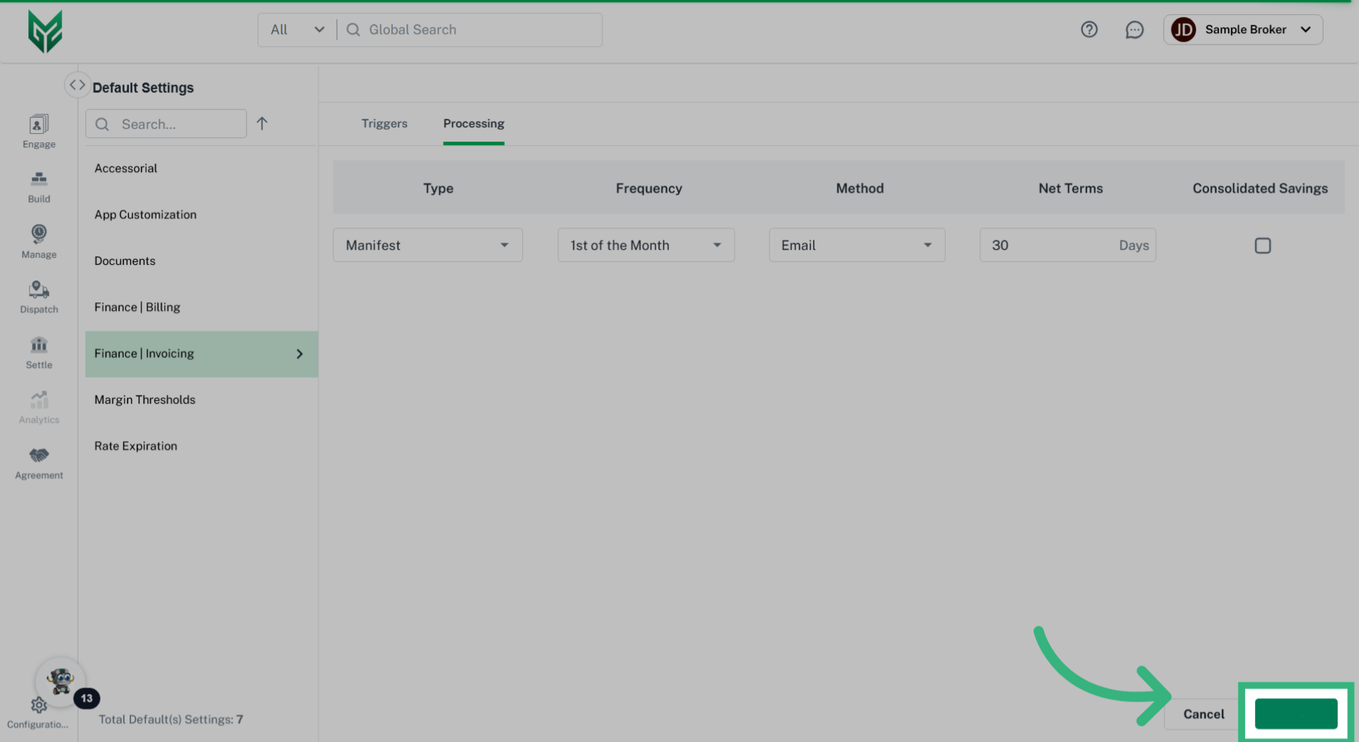This screenshot has width=1359, height=742.
Task: Open the help question mark icon
Action: pos(1089,30)
